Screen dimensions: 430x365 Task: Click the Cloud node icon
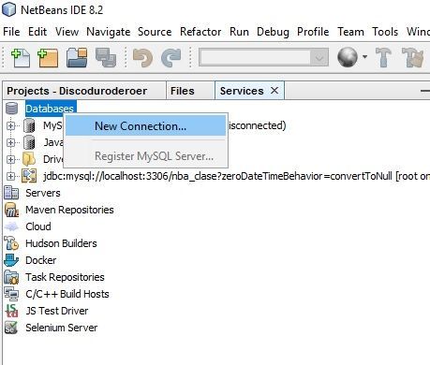pos(11,226)
